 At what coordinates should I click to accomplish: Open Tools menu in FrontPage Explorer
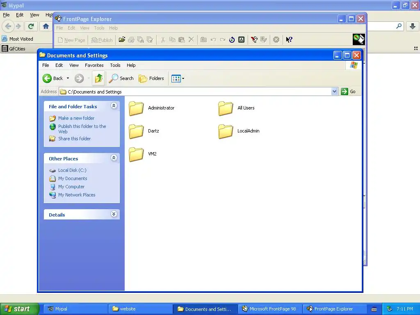click(x=99, y=28)
